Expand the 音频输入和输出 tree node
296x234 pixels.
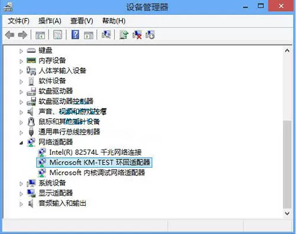pos(21,204)
